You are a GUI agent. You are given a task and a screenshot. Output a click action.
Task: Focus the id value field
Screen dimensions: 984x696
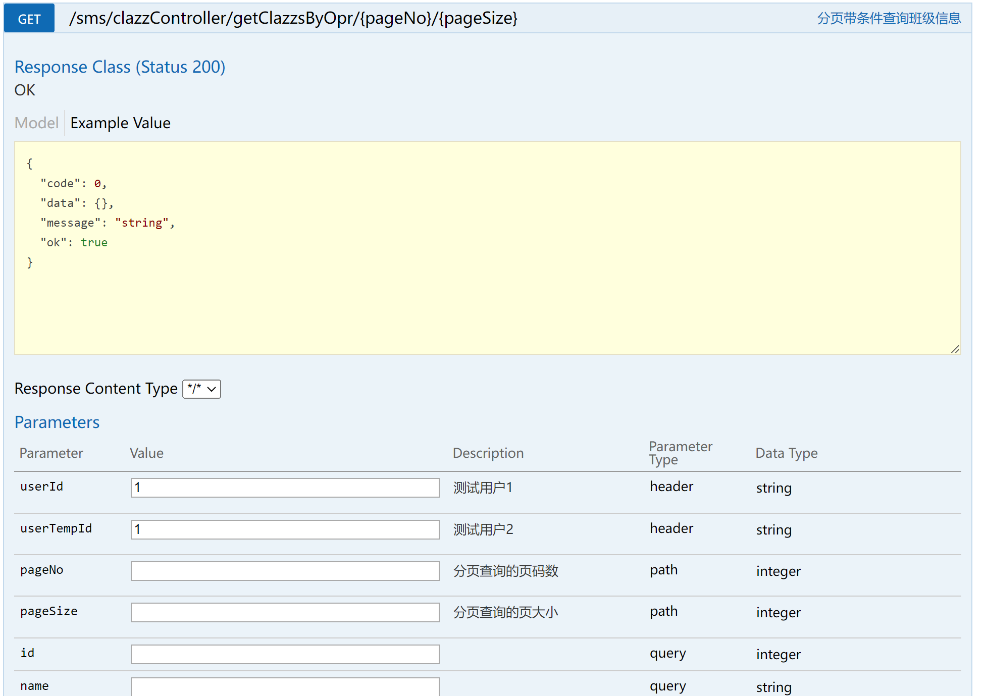[285, 655]
